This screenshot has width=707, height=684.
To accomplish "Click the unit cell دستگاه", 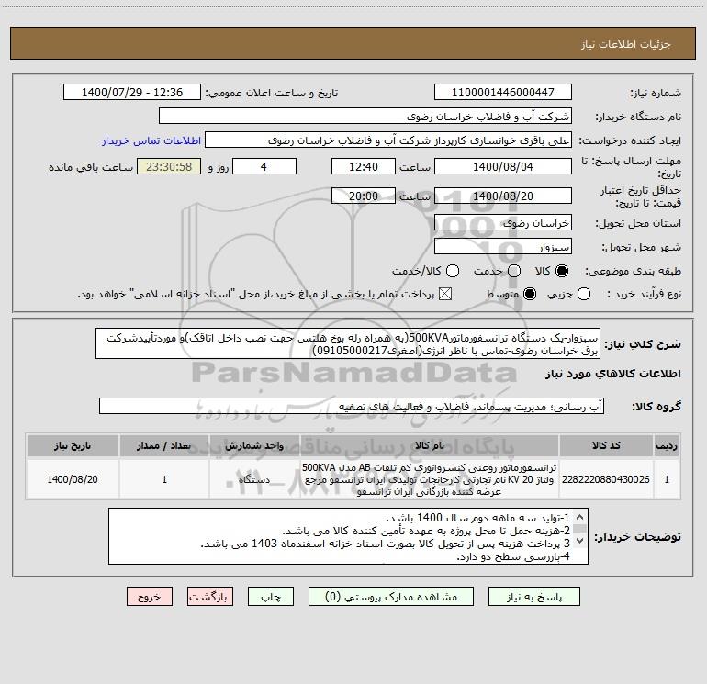I will pyautogui.click(x=254, y=479).
